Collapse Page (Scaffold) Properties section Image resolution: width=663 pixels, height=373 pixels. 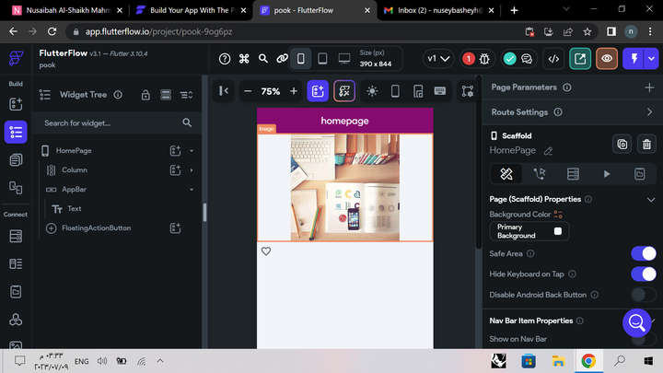(x=649, y=199)
